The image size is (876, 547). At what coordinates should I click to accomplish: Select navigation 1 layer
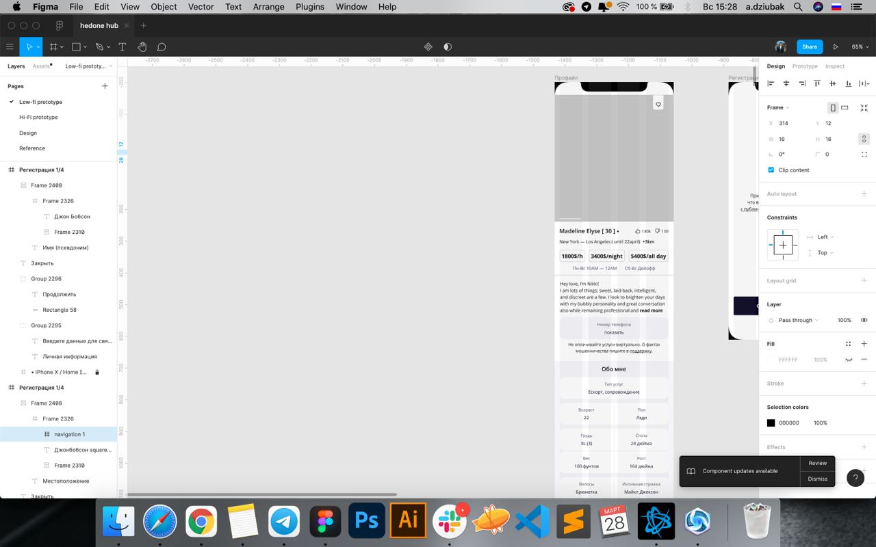[58, 434]
